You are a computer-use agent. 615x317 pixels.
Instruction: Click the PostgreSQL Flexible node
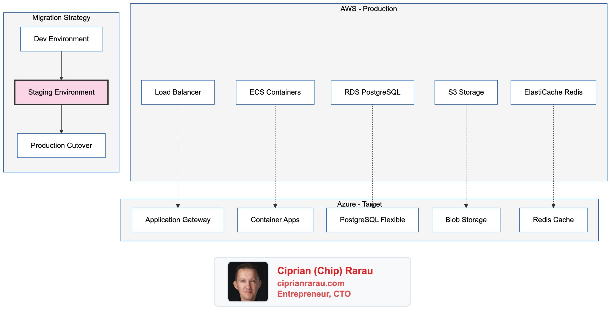click(x=372, y=220)
